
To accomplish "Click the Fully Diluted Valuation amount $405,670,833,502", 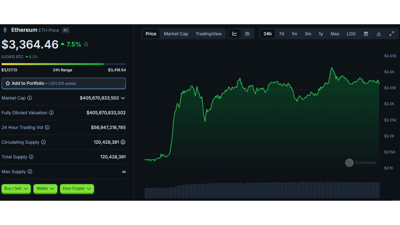I will click(x=106, y=112).
